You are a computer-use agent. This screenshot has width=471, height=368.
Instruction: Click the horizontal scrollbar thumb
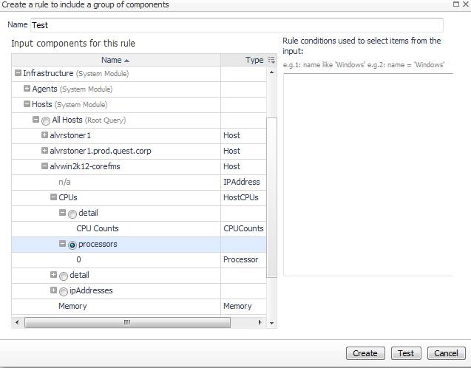(127, 323)
